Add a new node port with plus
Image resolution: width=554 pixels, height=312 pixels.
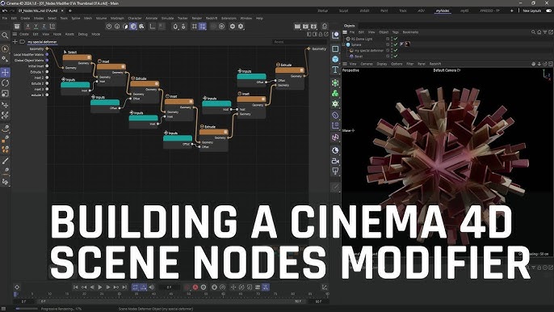(15, 42)
